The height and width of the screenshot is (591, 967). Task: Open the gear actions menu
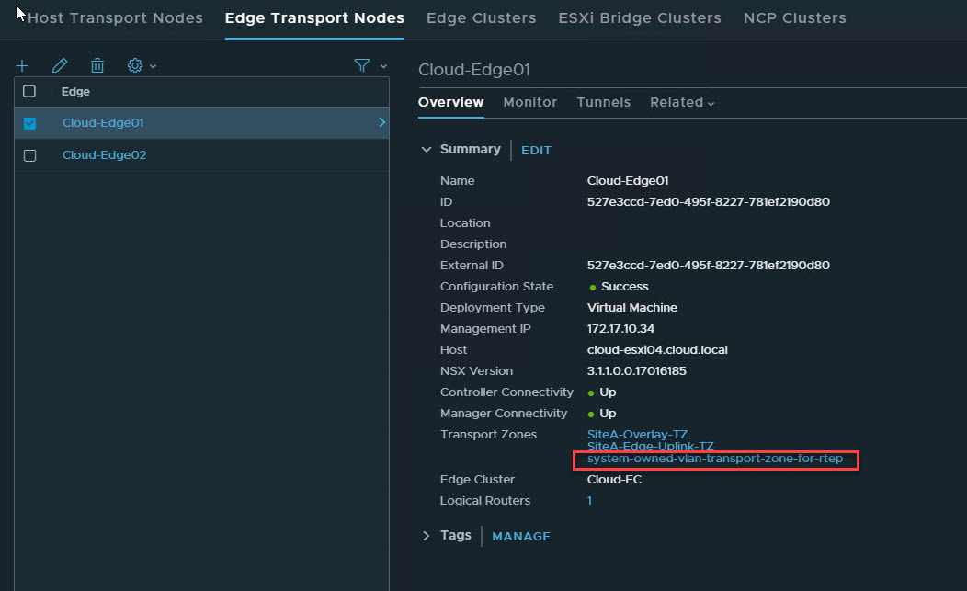coord(141,65)
